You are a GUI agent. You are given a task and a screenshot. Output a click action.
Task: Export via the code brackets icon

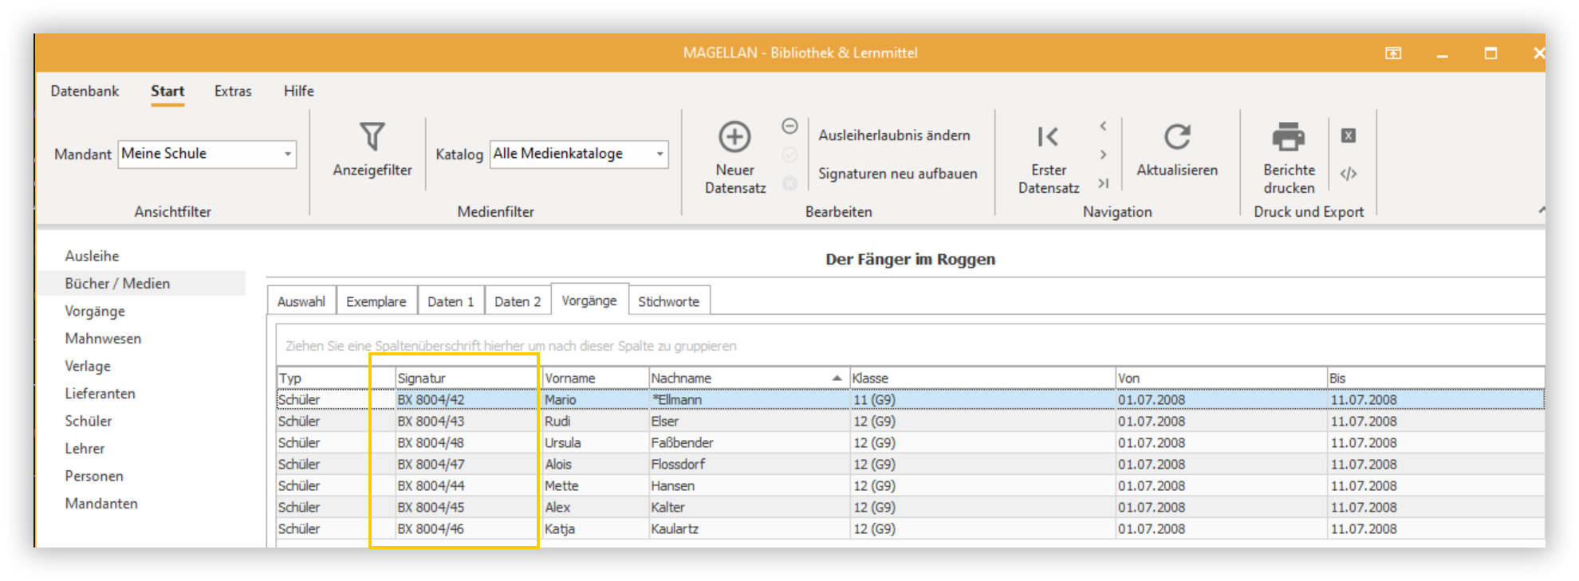click(x=1349, y=174)
